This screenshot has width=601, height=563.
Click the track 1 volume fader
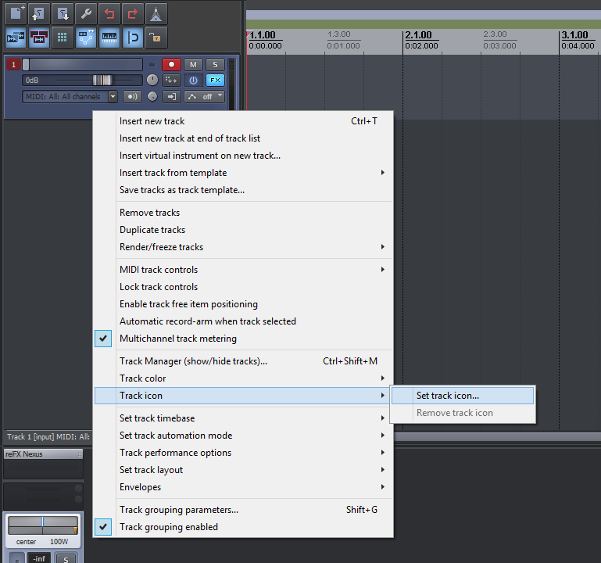click(102, 80)
